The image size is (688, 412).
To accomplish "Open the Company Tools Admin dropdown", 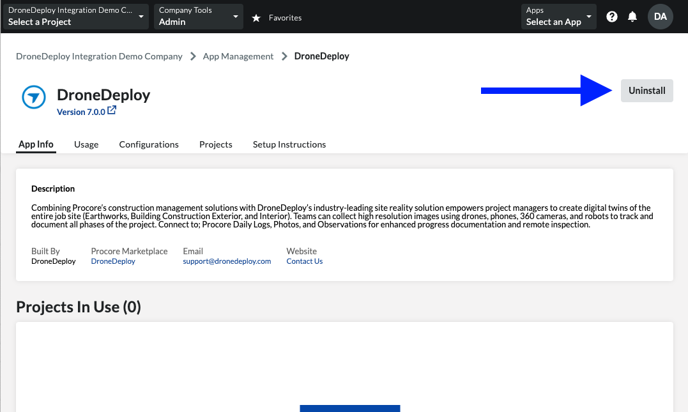I will click(198, 17).
